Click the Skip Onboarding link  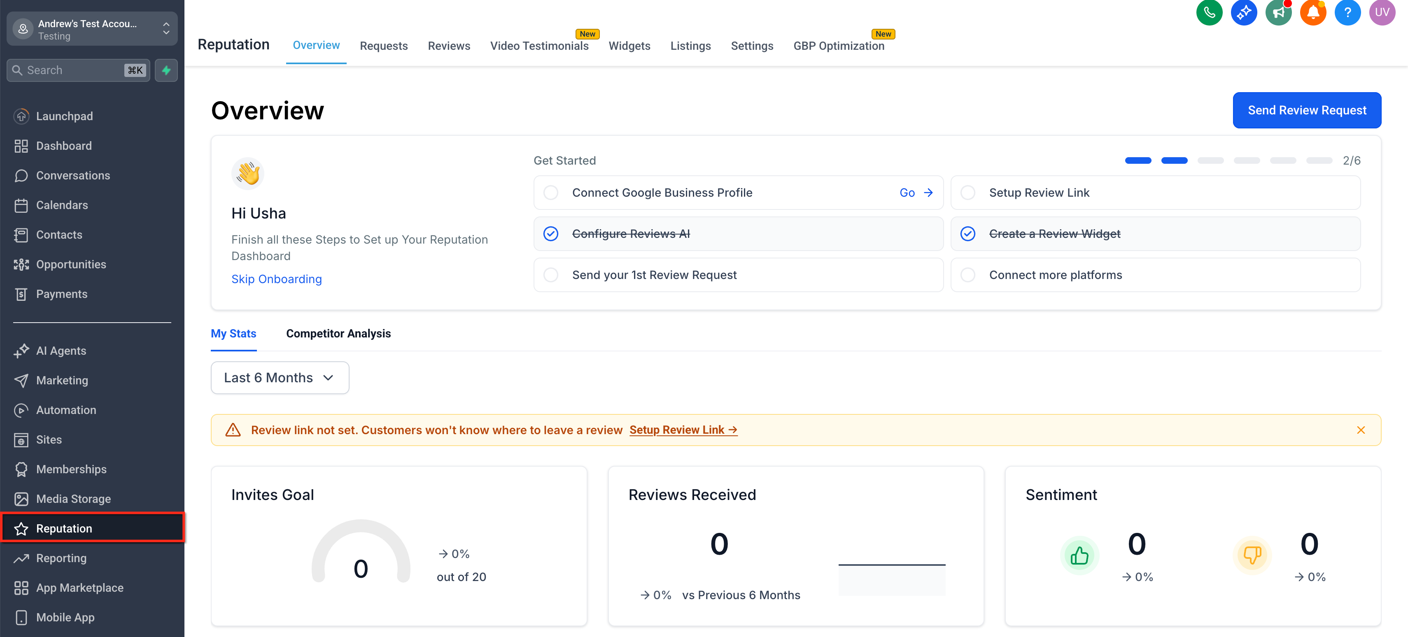[x=276, y=279]
